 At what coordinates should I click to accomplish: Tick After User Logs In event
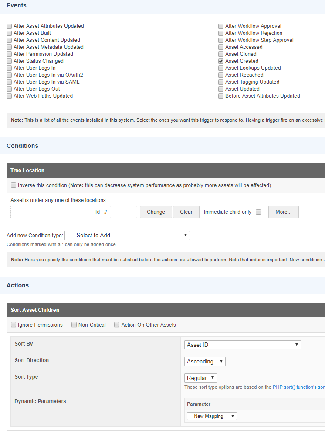tap(9, 68)
